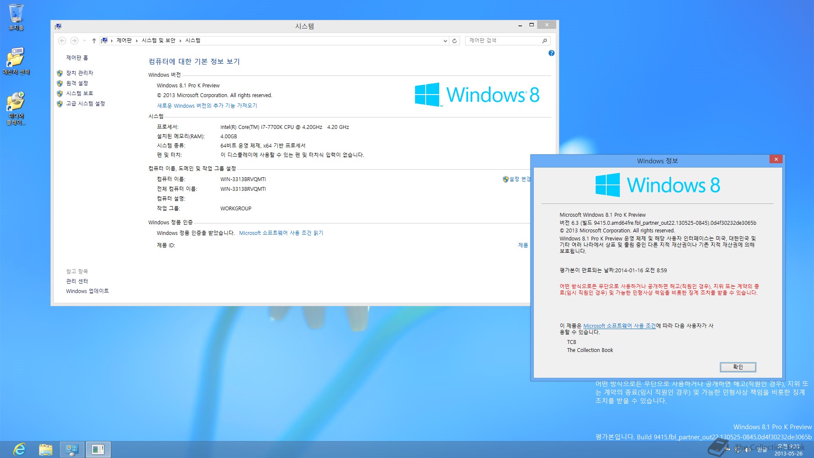
Task: Maximize the 시스템 window
Action: pyautogui.click(x=531, y=25)
